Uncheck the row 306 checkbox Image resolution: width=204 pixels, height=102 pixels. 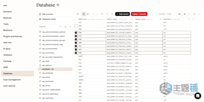(76, 53)
